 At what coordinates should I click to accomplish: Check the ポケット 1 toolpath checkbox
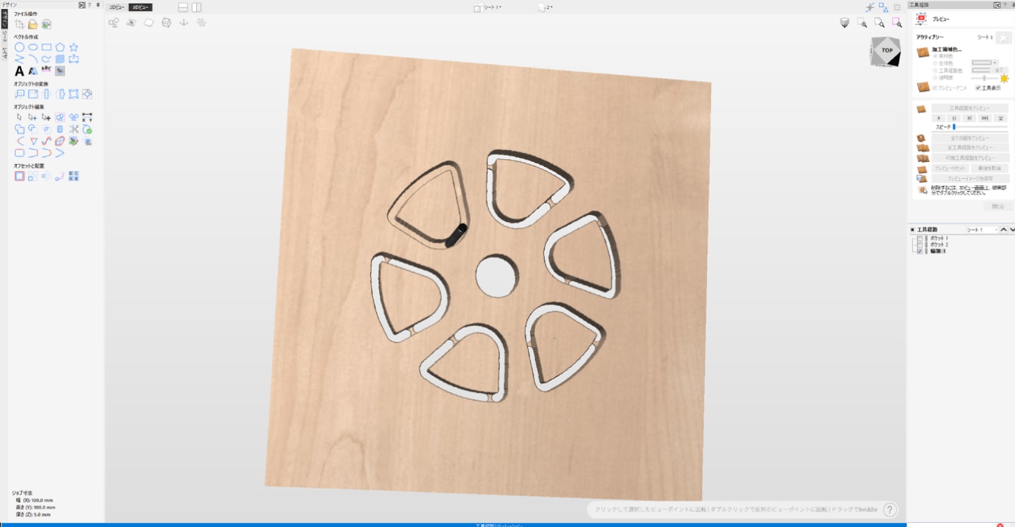tap(919, 239)
